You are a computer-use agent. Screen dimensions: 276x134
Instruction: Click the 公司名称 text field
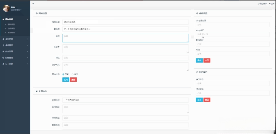click(x=125, y=100)
